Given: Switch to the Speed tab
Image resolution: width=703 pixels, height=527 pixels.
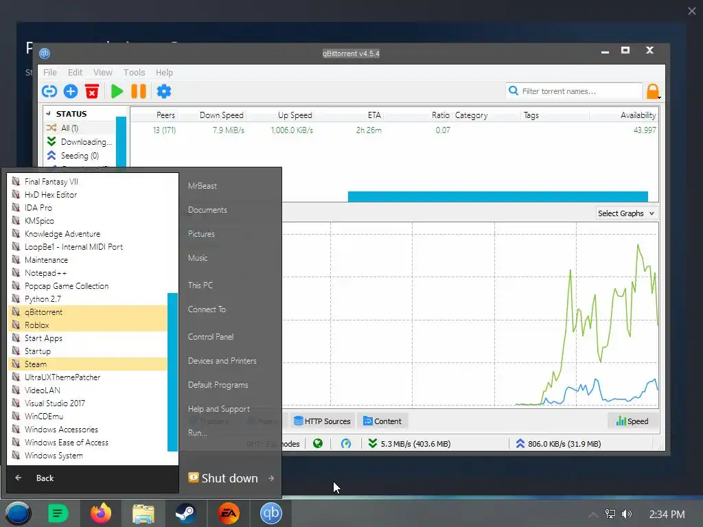Looking at the screenshot, I should click(632, 421).
